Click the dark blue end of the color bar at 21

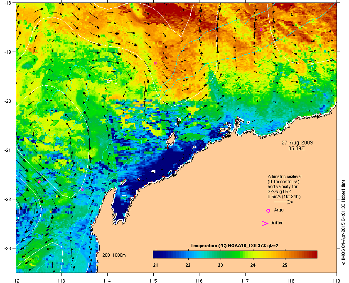155,254
